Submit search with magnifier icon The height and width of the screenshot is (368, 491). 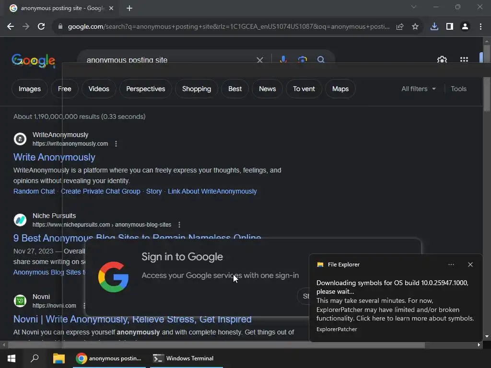pos(321,59)
